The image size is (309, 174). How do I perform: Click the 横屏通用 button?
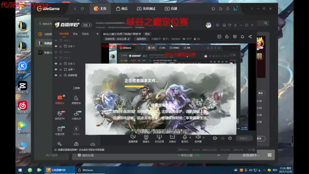click(141, 39)
